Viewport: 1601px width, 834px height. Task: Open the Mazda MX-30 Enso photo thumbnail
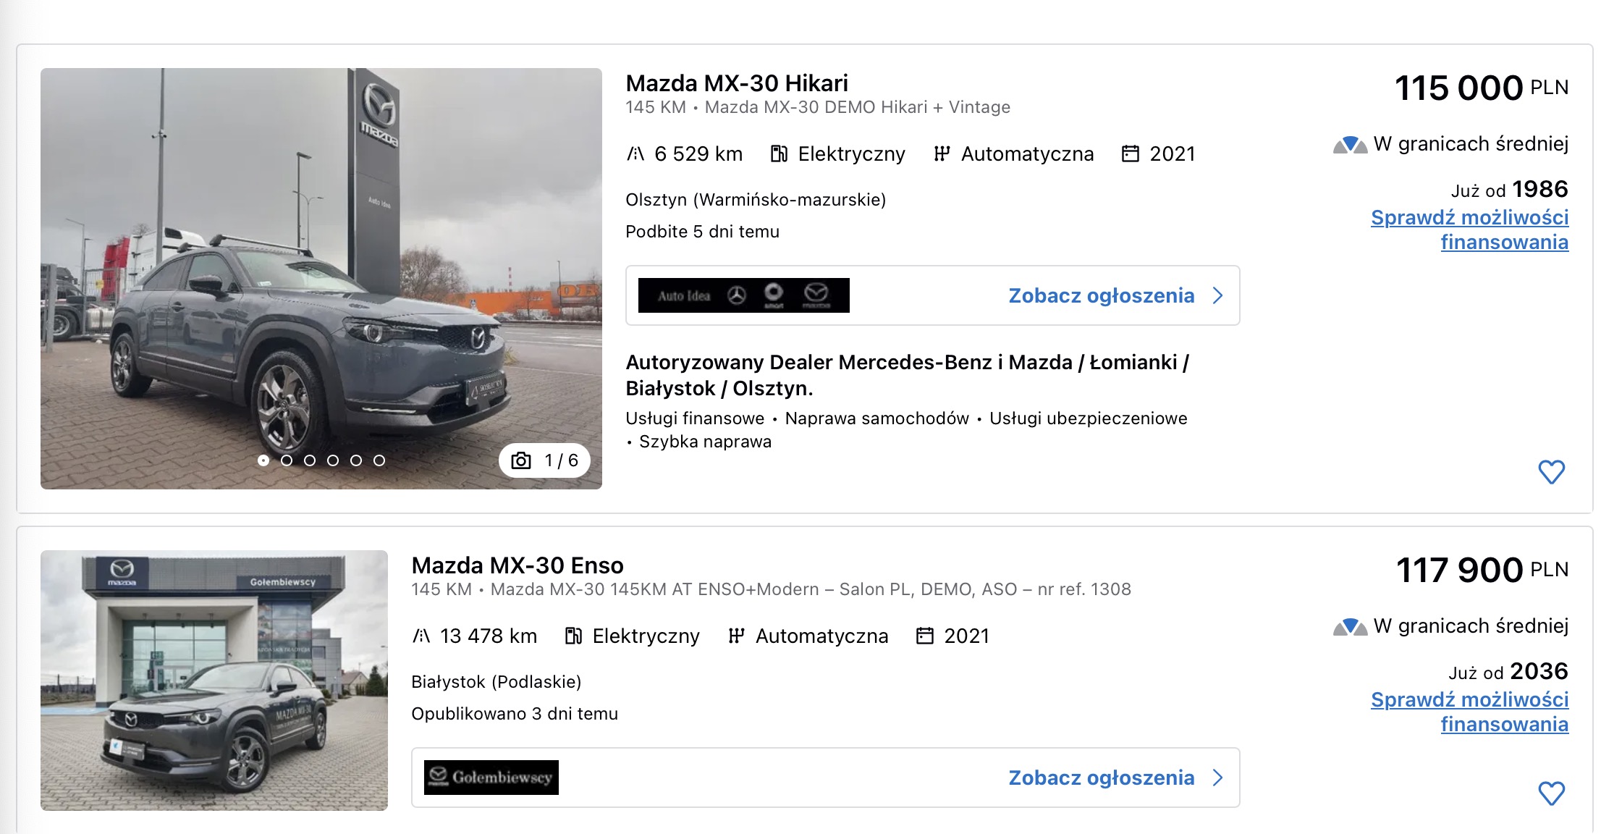coord(214,680)
